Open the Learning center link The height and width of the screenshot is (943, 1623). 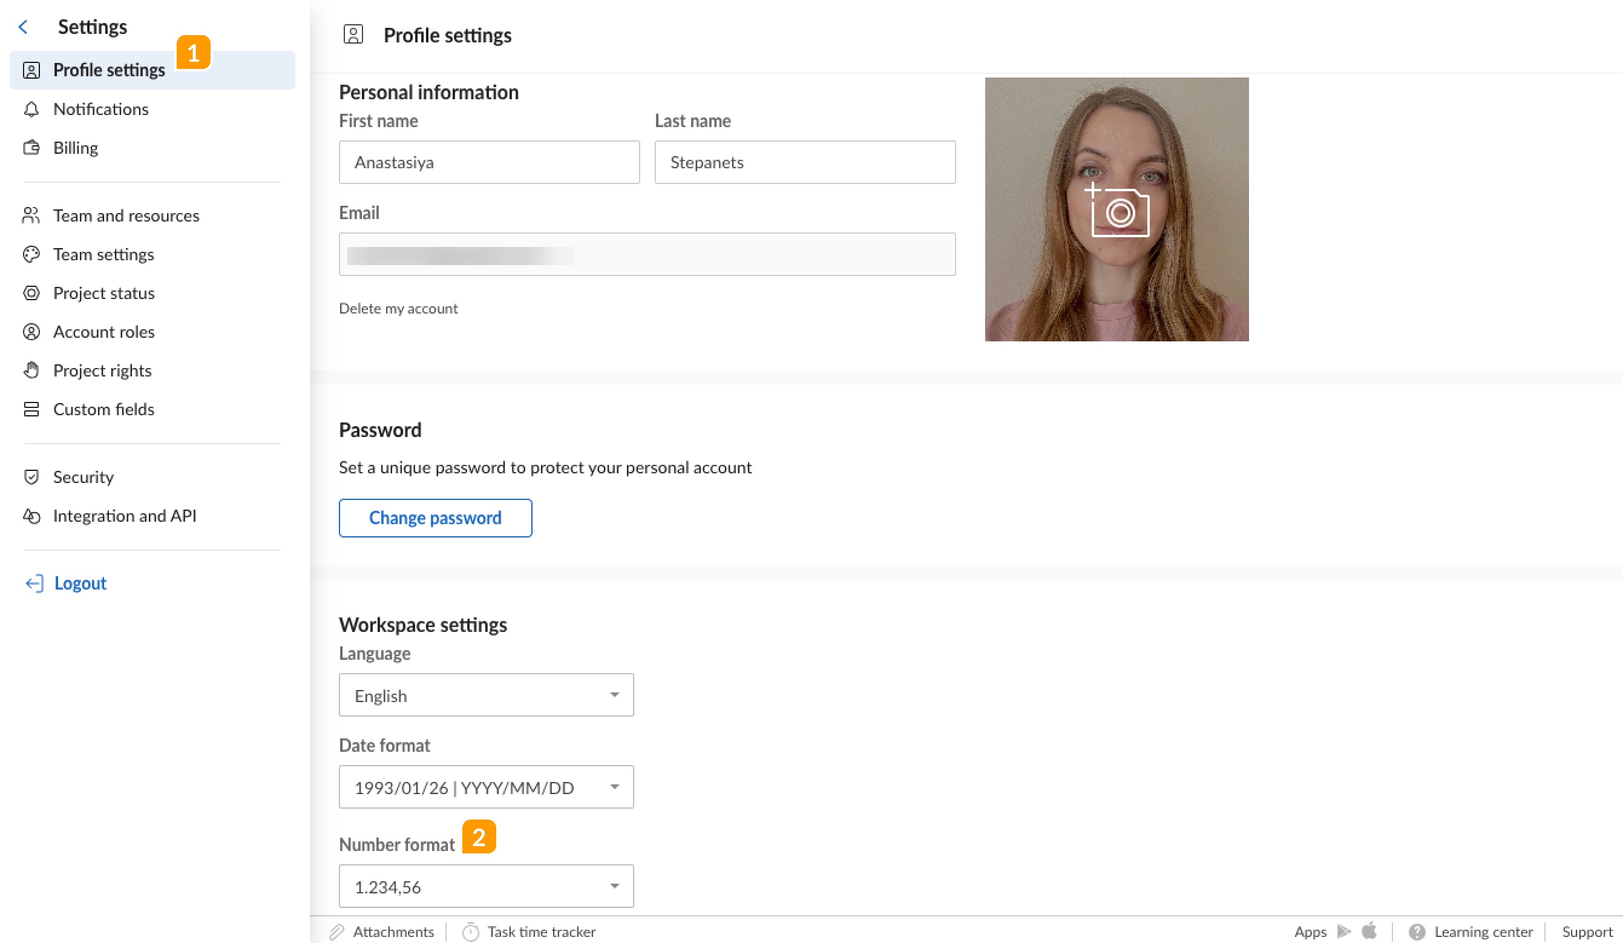[x=1483, y=932]
